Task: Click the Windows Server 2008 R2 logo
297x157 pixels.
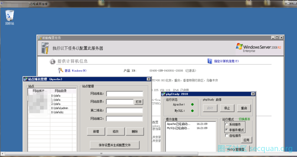Action: pos(258,48)
